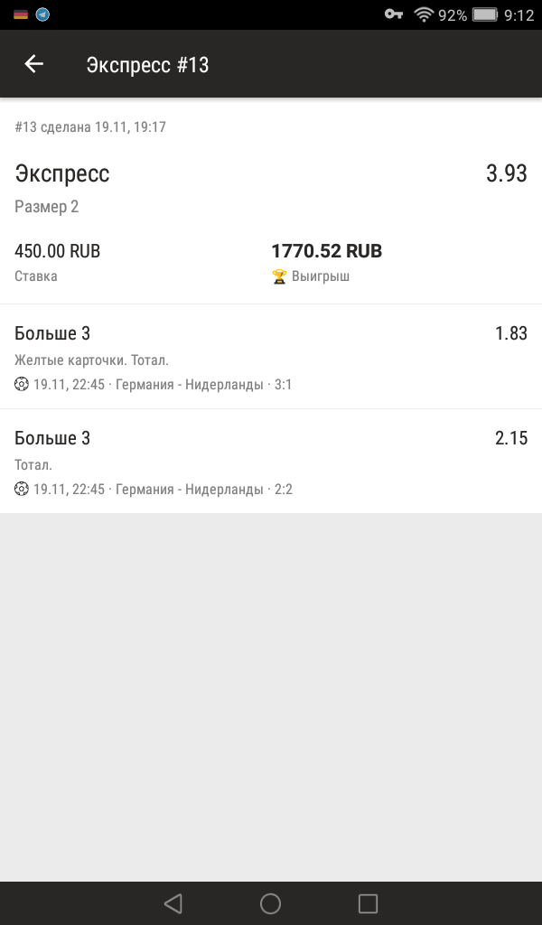Screen dimensions: 542x925
Task: Open the Желтые карточки Тотал bet row
Action: [271, 358]
